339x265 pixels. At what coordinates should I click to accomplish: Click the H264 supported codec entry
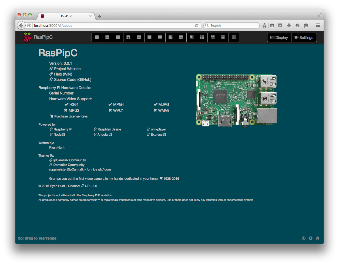72,104
